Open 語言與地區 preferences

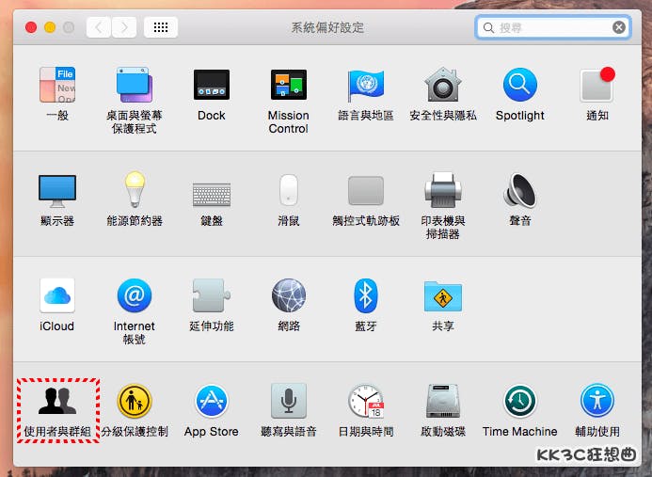tap(365, 85)
